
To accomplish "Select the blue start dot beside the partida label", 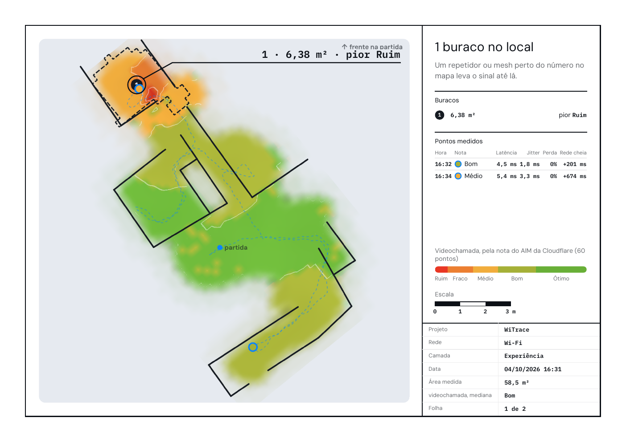I will (x=220, y=247).
